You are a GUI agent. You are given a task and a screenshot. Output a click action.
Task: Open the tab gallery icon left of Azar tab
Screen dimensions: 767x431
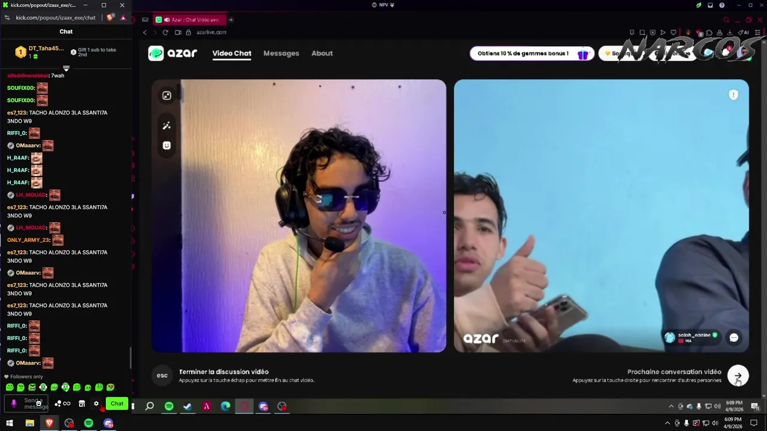pos(145,20)
